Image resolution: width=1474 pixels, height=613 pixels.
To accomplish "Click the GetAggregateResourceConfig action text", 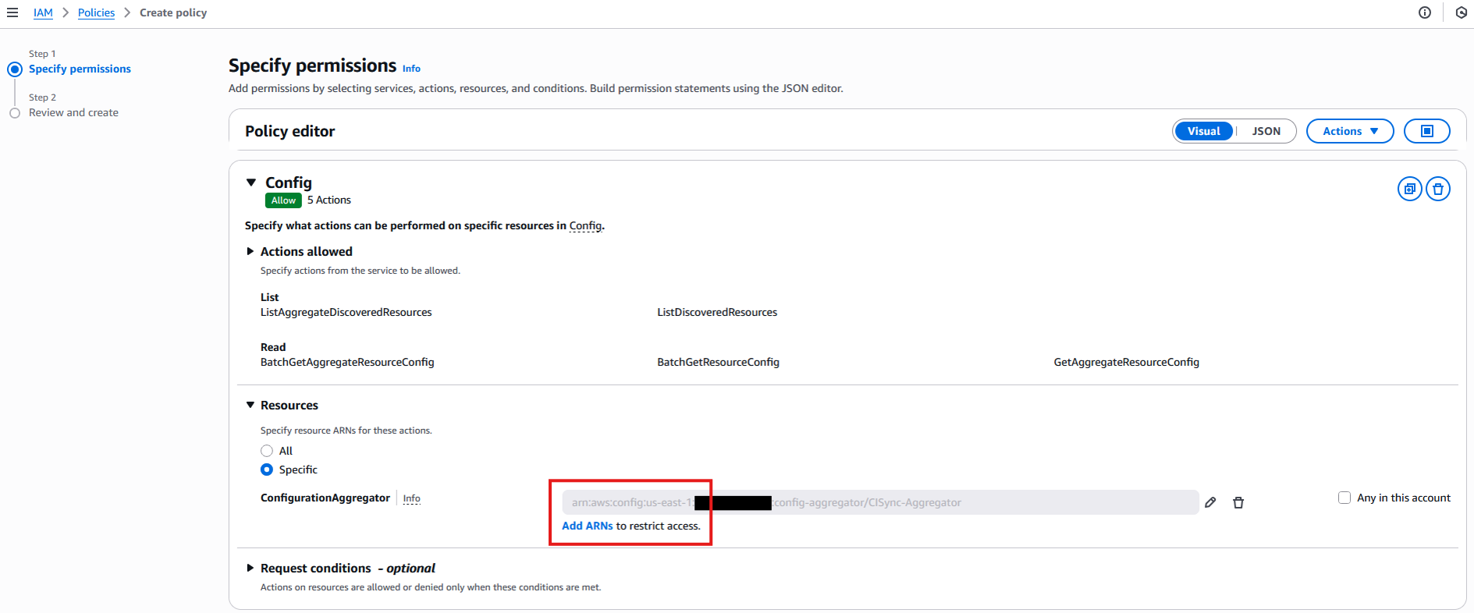I will [1126, 362].
